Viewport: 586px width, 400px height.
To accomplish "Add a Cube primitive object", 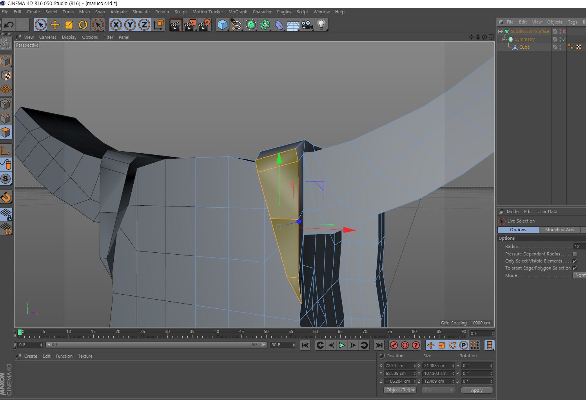I will [x=222, y=25].
